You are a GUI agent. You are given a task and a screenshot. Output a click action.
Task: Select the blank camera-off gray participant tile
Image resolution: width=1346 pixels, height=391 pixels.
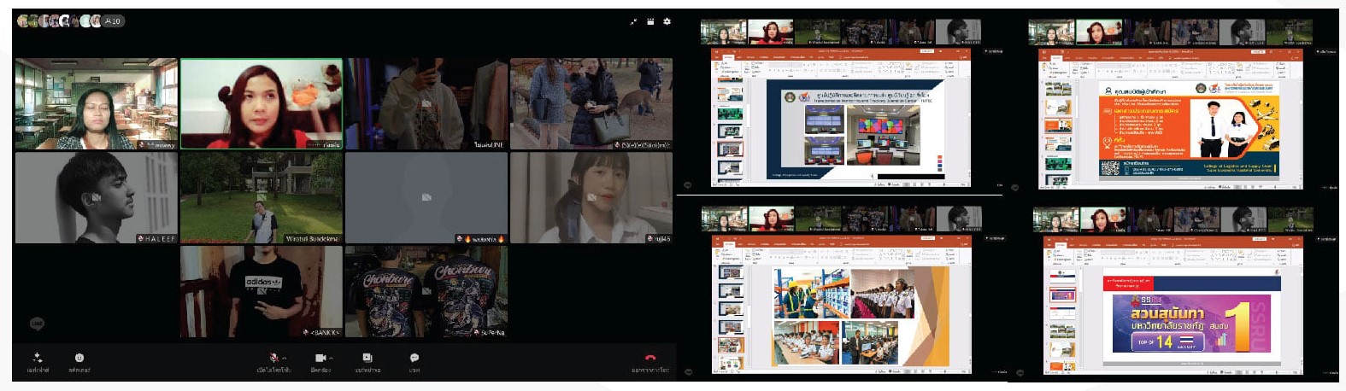tap(426, 198)
